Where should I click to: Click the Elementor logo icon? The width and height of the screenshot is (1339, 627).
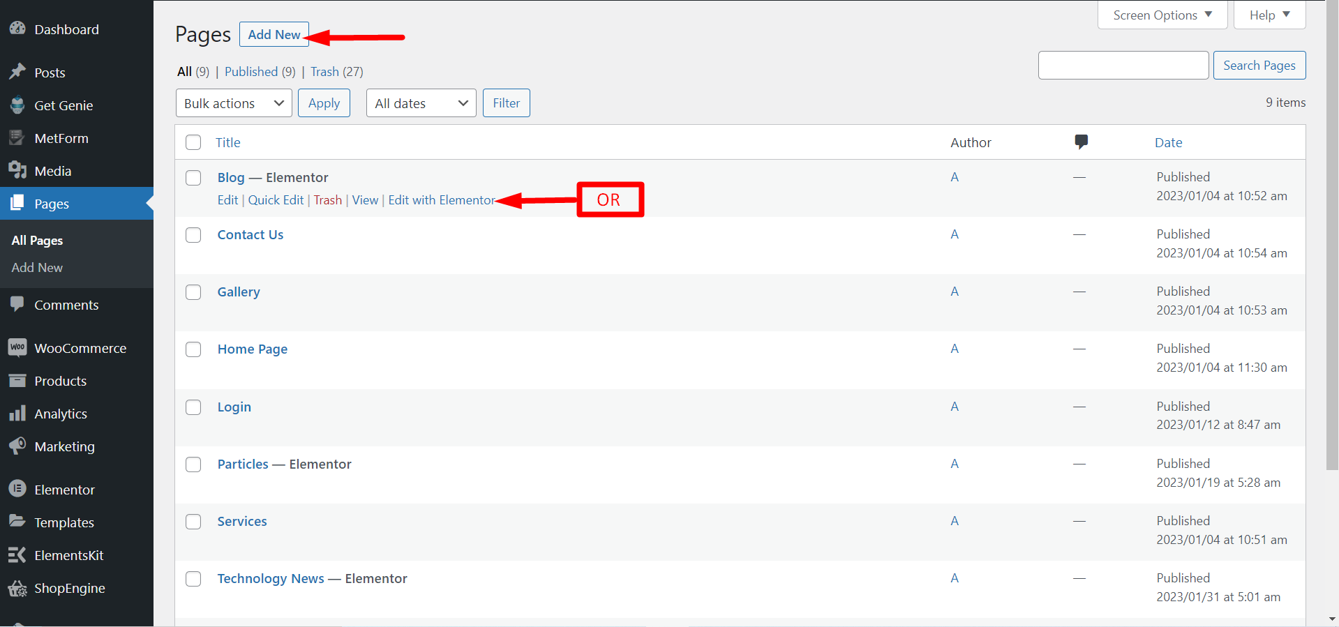click(17, 489)
